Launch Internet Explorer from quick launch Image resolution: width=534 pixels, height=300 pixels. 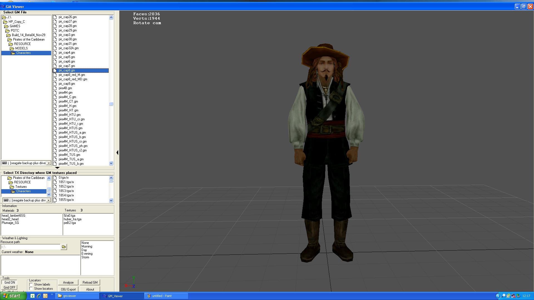(39, 296)
